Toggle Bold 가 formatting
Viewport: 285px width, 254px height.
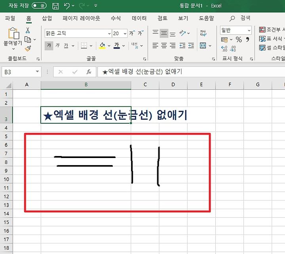pos(49,45)
